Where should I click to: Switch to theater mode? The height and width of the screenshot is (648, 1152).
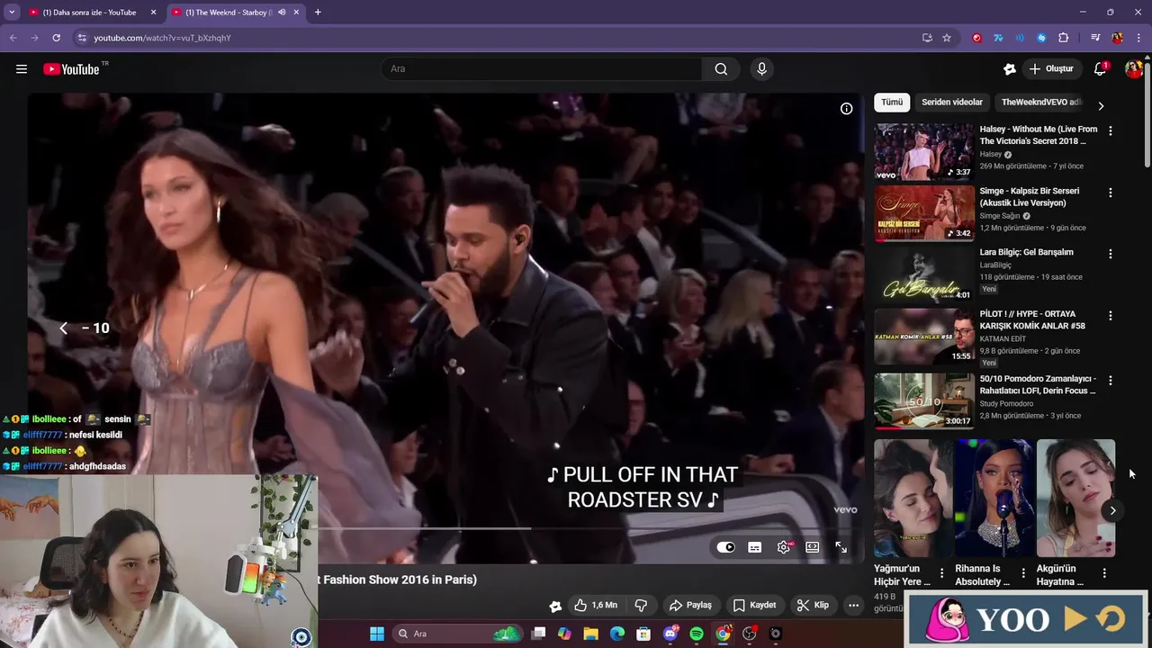pyautogui.click(x=813, y=547)
